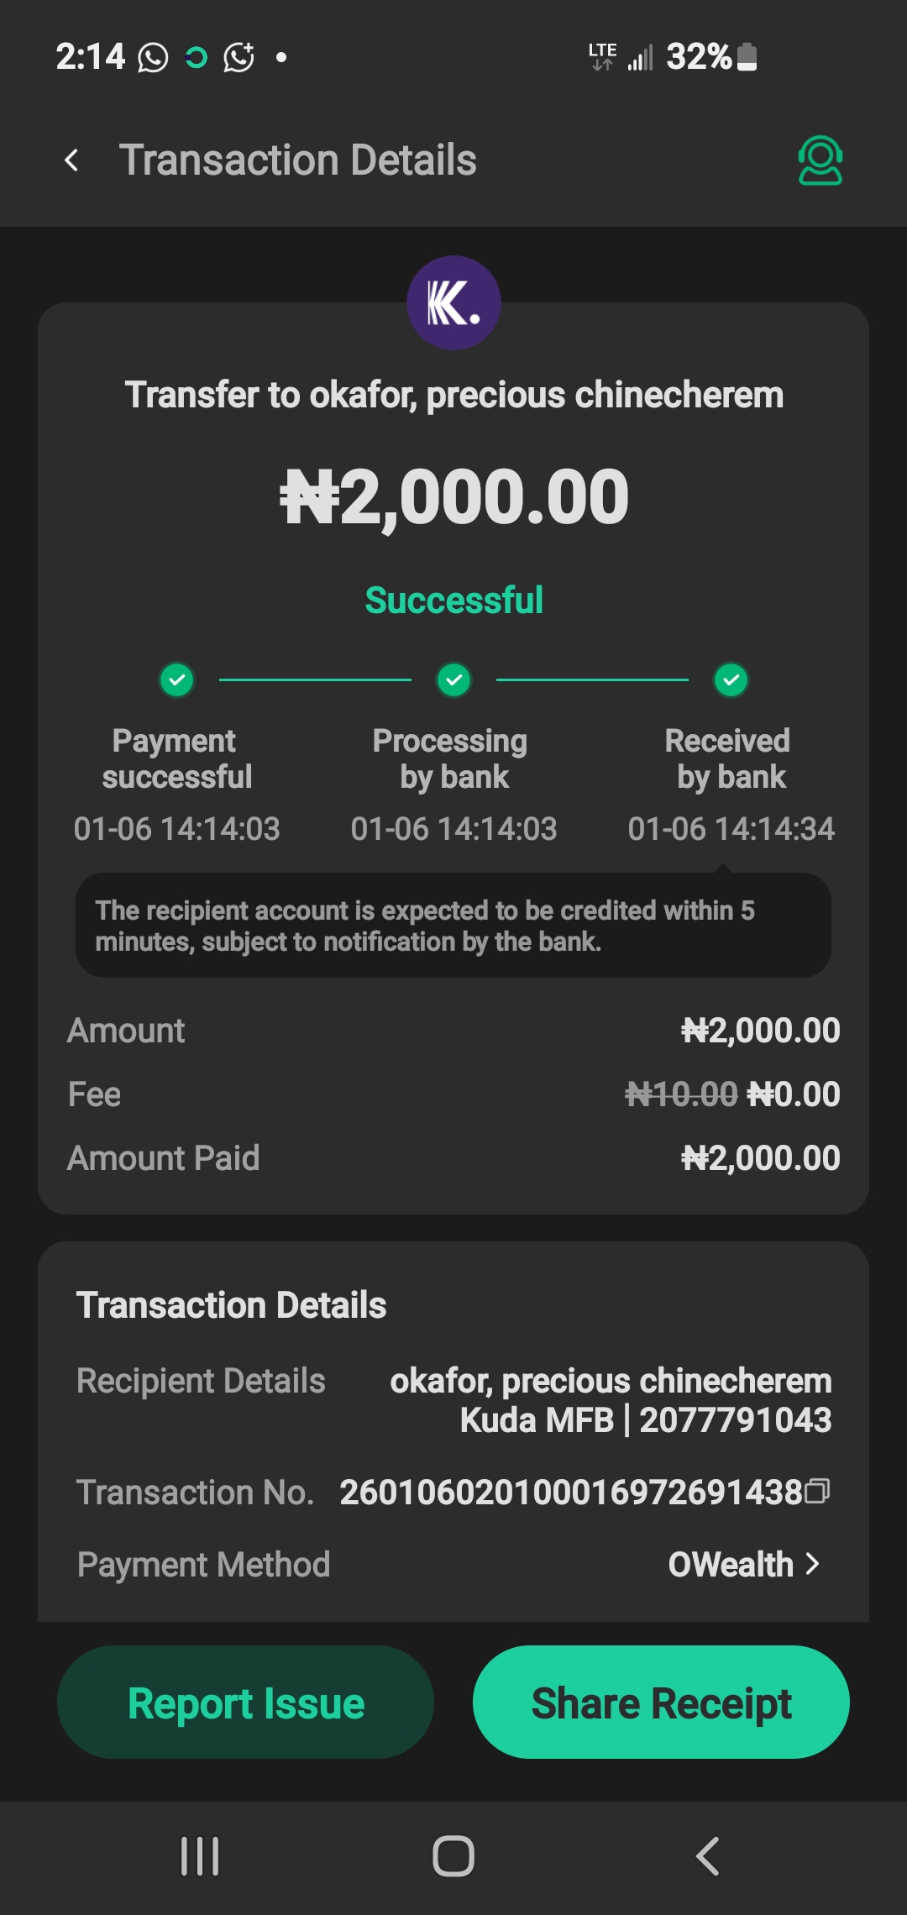Image resolution: width=907 pixels, height=1915 pixels.
Task: Tap the progress line after Payment successful
Action: [315, 679]
